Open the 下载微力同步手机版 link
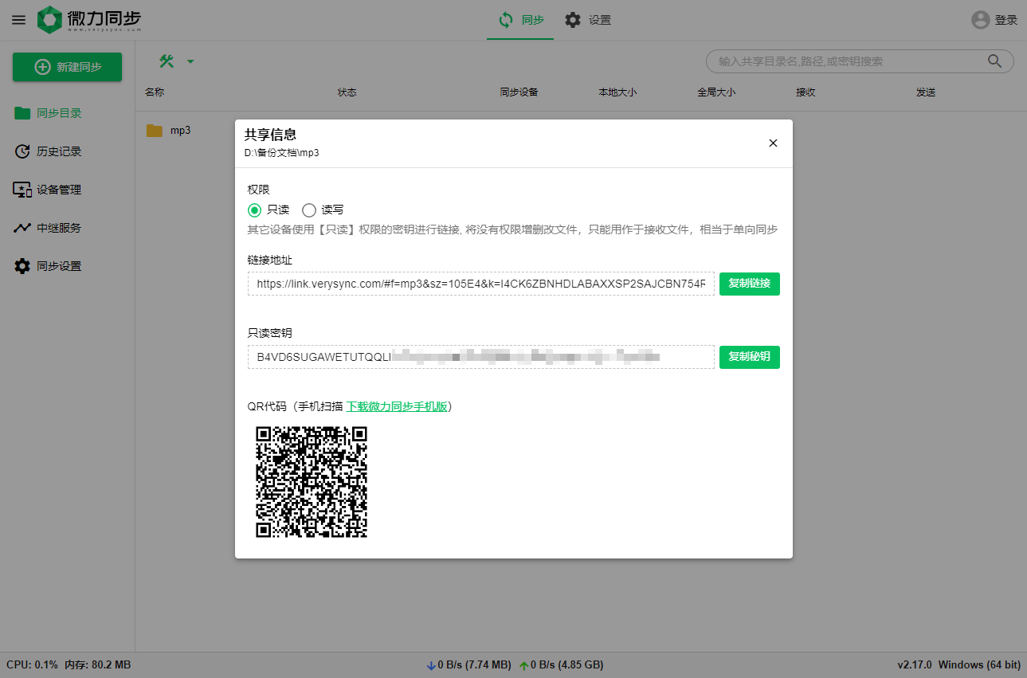 (x=397, y=406)
